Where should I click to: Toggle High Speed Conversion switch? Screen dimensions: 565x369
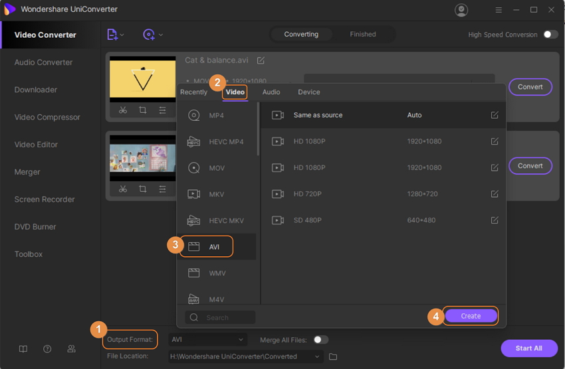tap(550, 35)
